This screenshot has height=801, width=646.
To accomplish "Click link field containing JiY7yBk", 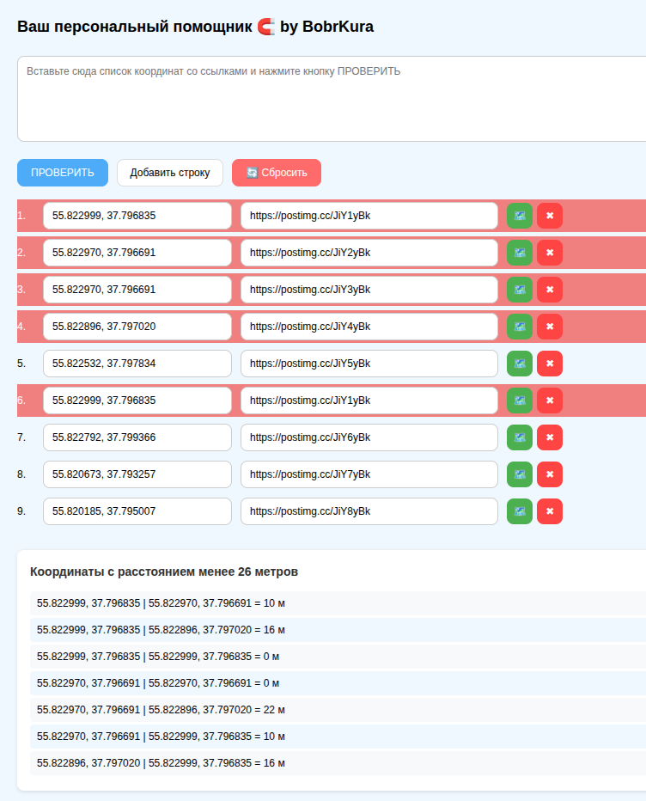I will (369, 474).
